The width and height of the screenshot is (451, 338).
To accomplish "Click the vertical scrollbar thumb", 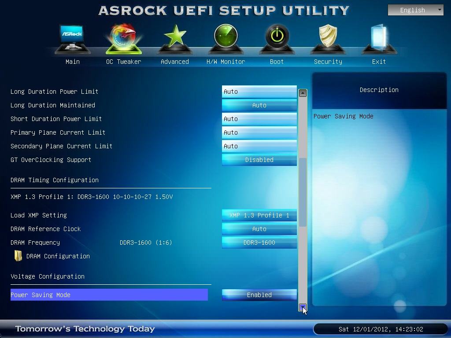I will pos(303,192).
